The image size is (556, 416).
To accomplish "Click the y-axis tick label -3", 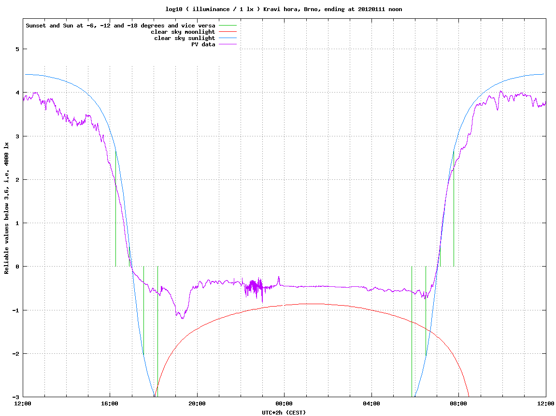I will (x=15, y=397).
